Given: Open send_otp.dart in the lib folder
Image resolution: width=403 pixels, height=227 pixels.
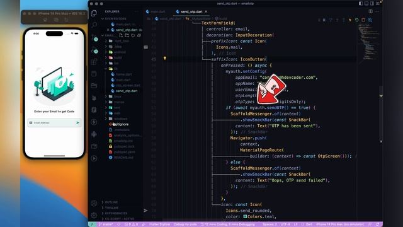Looking at the screenshot, I should tap(127, 91).
